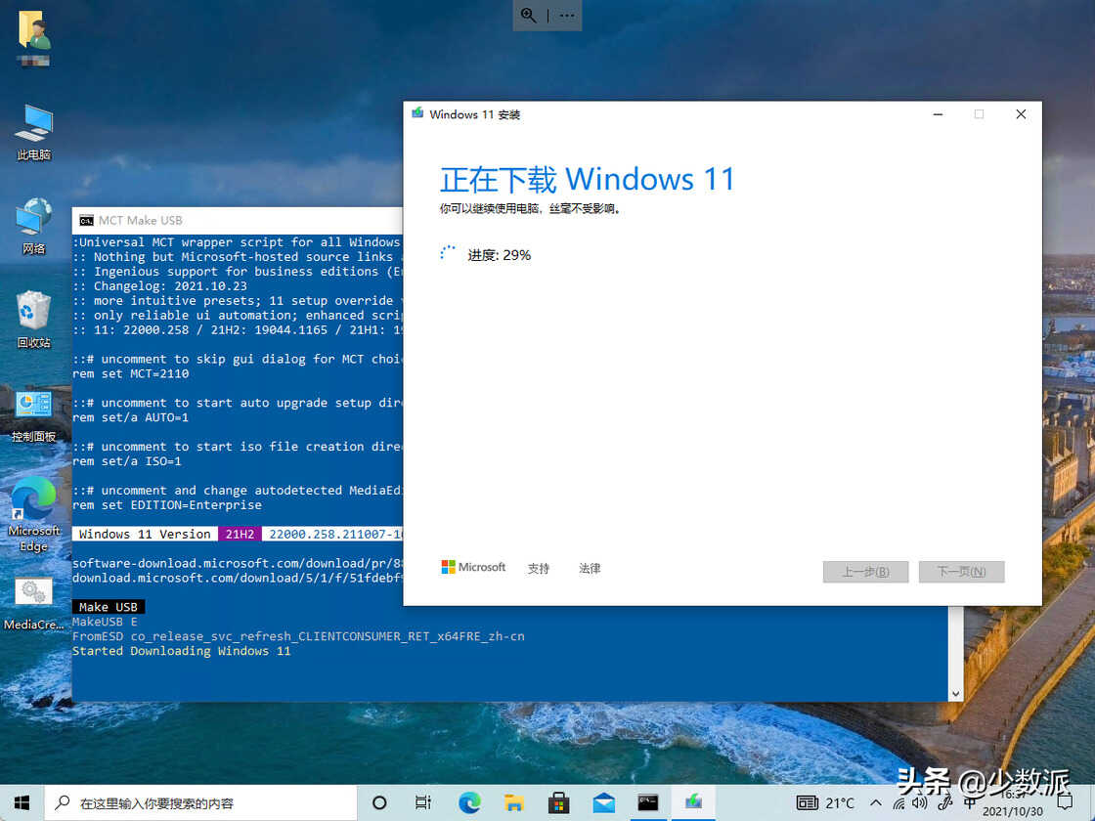Screen dimensions: 1095x821
Task: Click the line 'rem set/a ISO=1'
Action: coord(127,461)
